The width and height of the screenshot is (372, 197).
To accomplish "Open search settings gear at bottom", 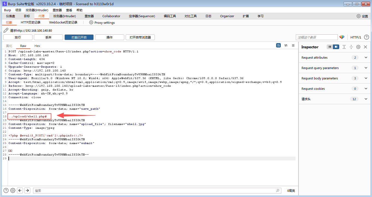I will pos(13,190).
